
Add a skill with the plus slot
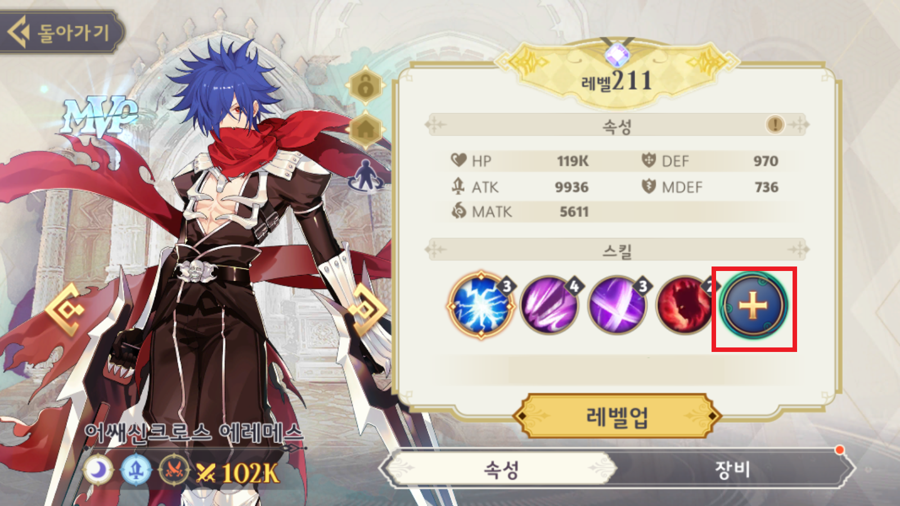coord(753,306)
